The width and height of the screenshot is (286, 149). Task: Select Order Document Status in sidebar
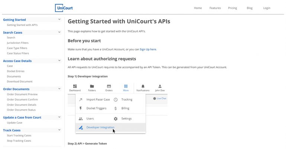[x=21, y=110]
